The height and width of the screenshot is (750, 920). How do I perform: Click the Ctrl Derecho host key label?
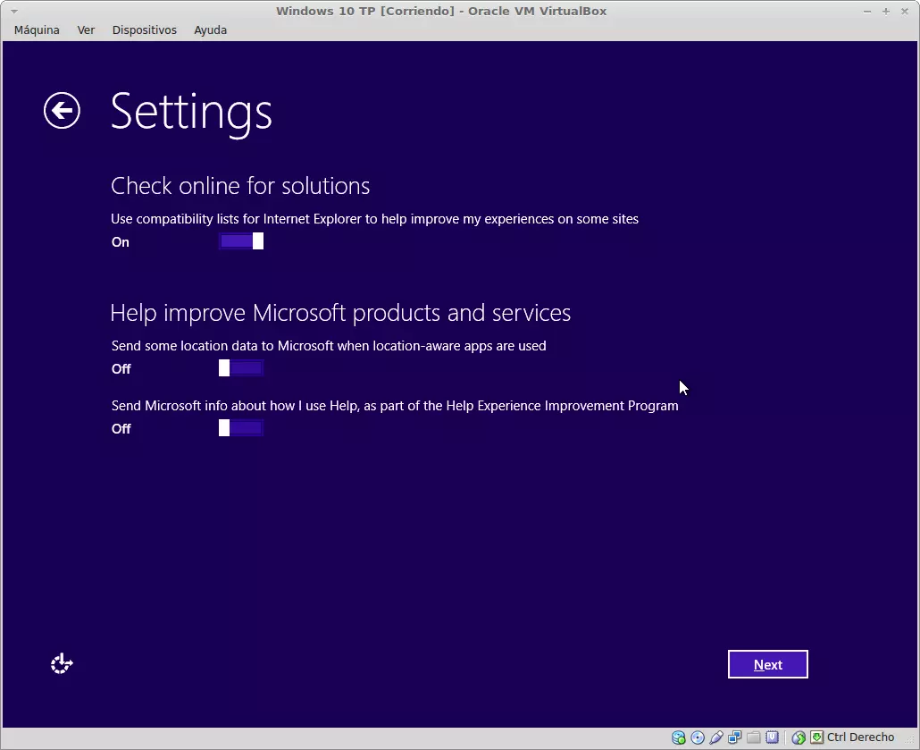[x=860, y=737]
